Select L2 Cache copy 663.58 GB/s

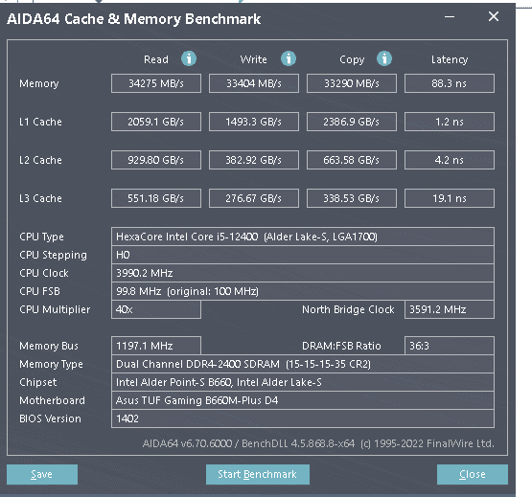click(x=352, y=160)
